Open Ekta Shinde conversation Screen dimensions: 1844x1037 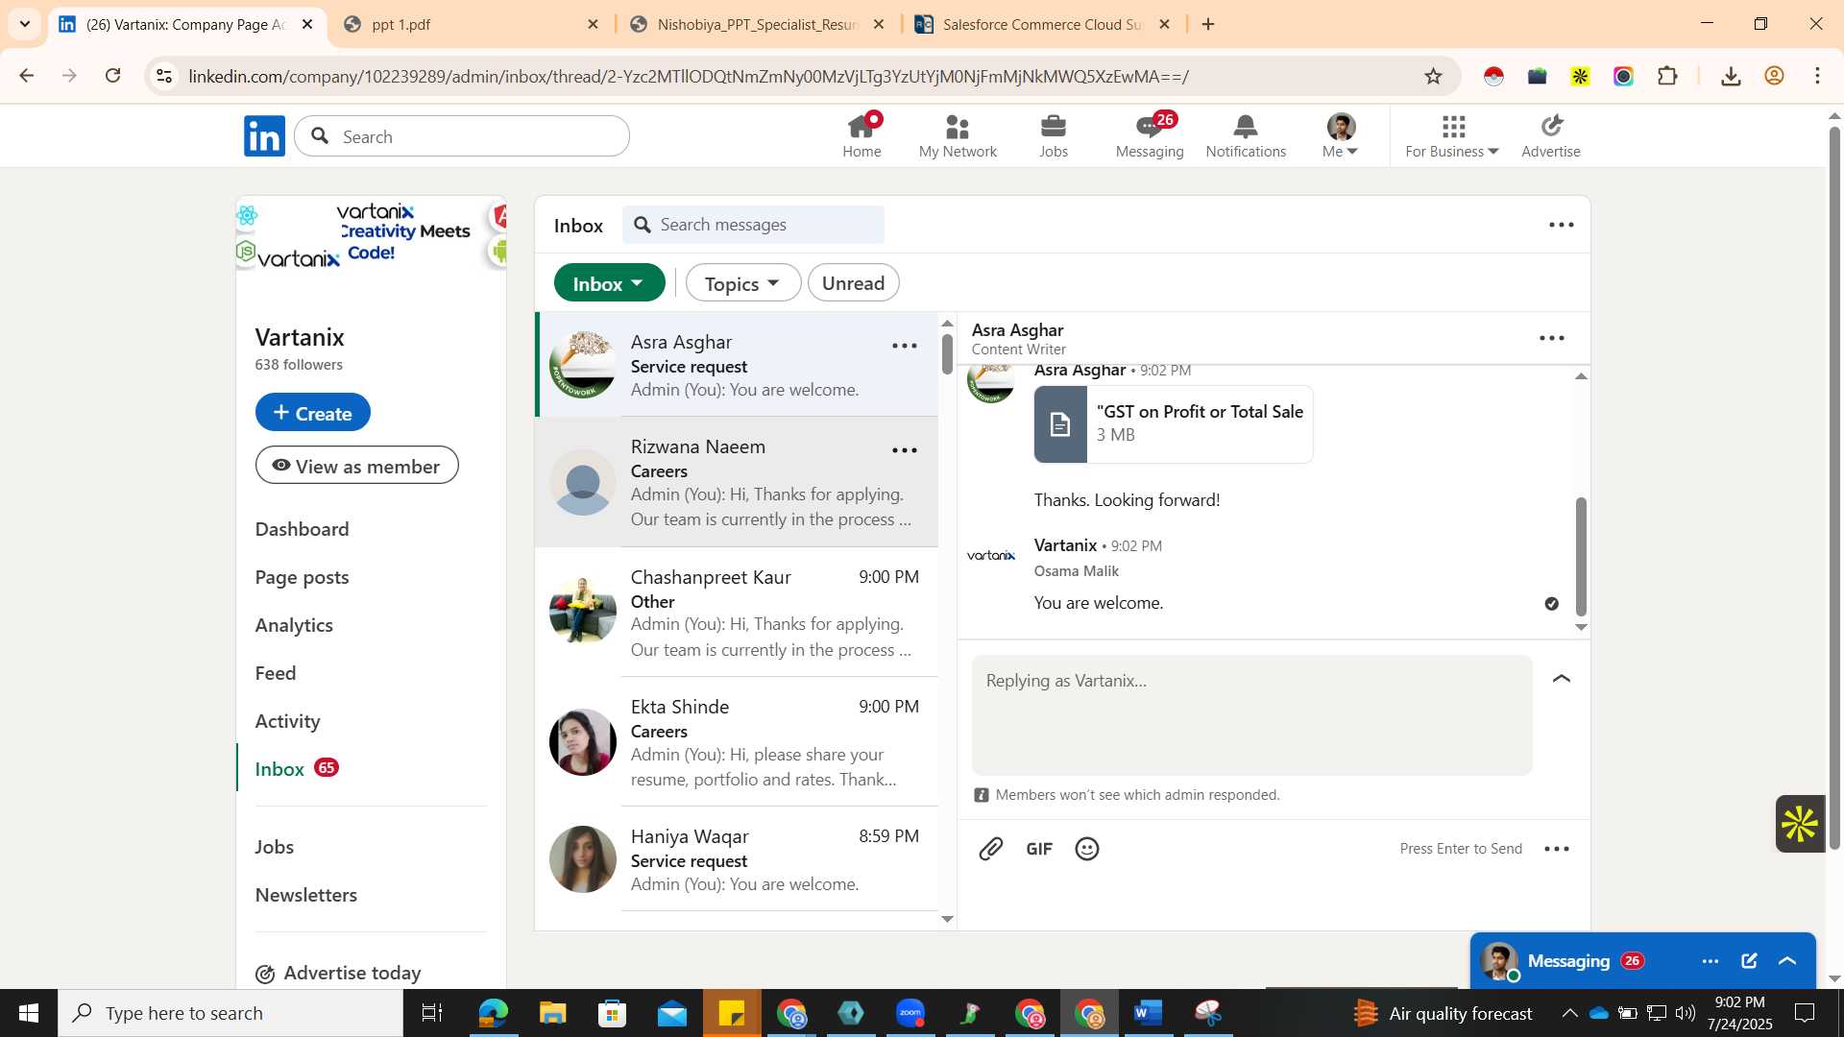[736, 742]
